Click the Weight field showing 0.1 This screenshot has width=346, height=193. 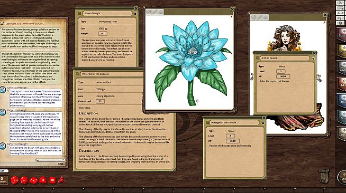click(x=103, y=34)
